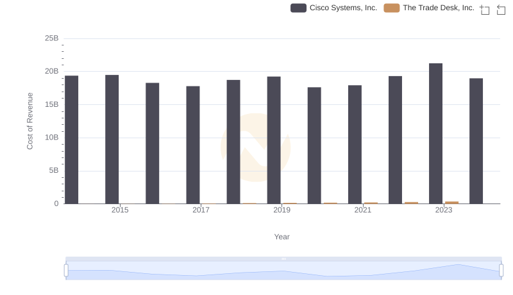Click the 20B y-axis tick label
The image size is (513, 295).
click(x=51, y=71)
